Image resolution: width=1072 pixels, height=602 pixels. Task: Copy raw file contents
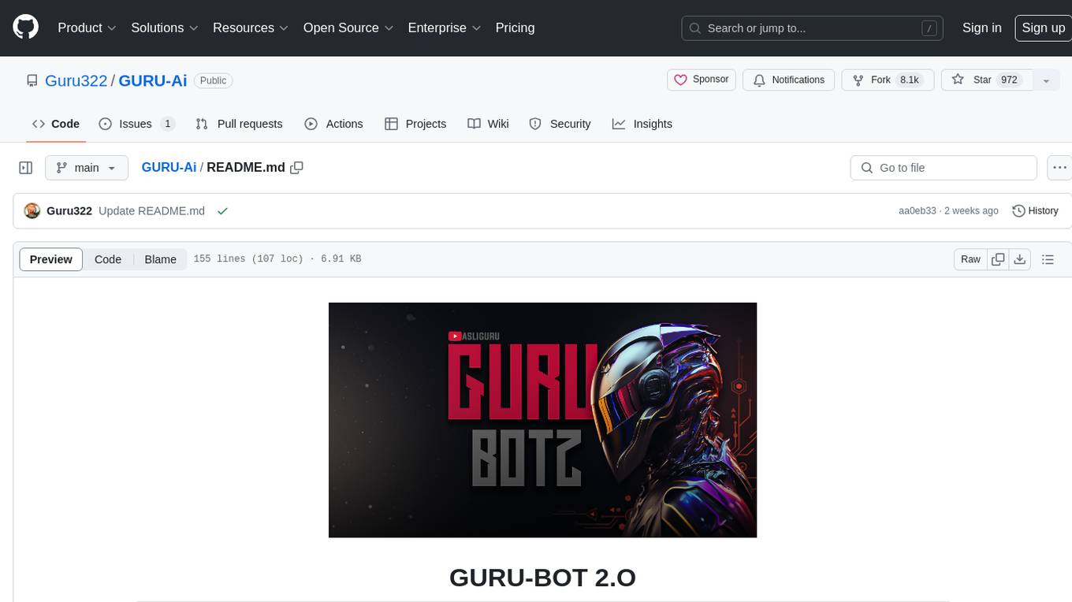(998, 259)
